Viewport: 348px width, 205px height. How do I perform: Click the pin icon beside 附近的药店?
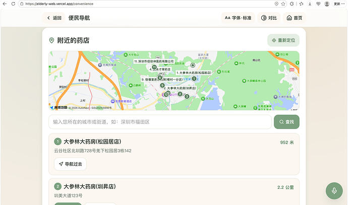click(51, 40)
